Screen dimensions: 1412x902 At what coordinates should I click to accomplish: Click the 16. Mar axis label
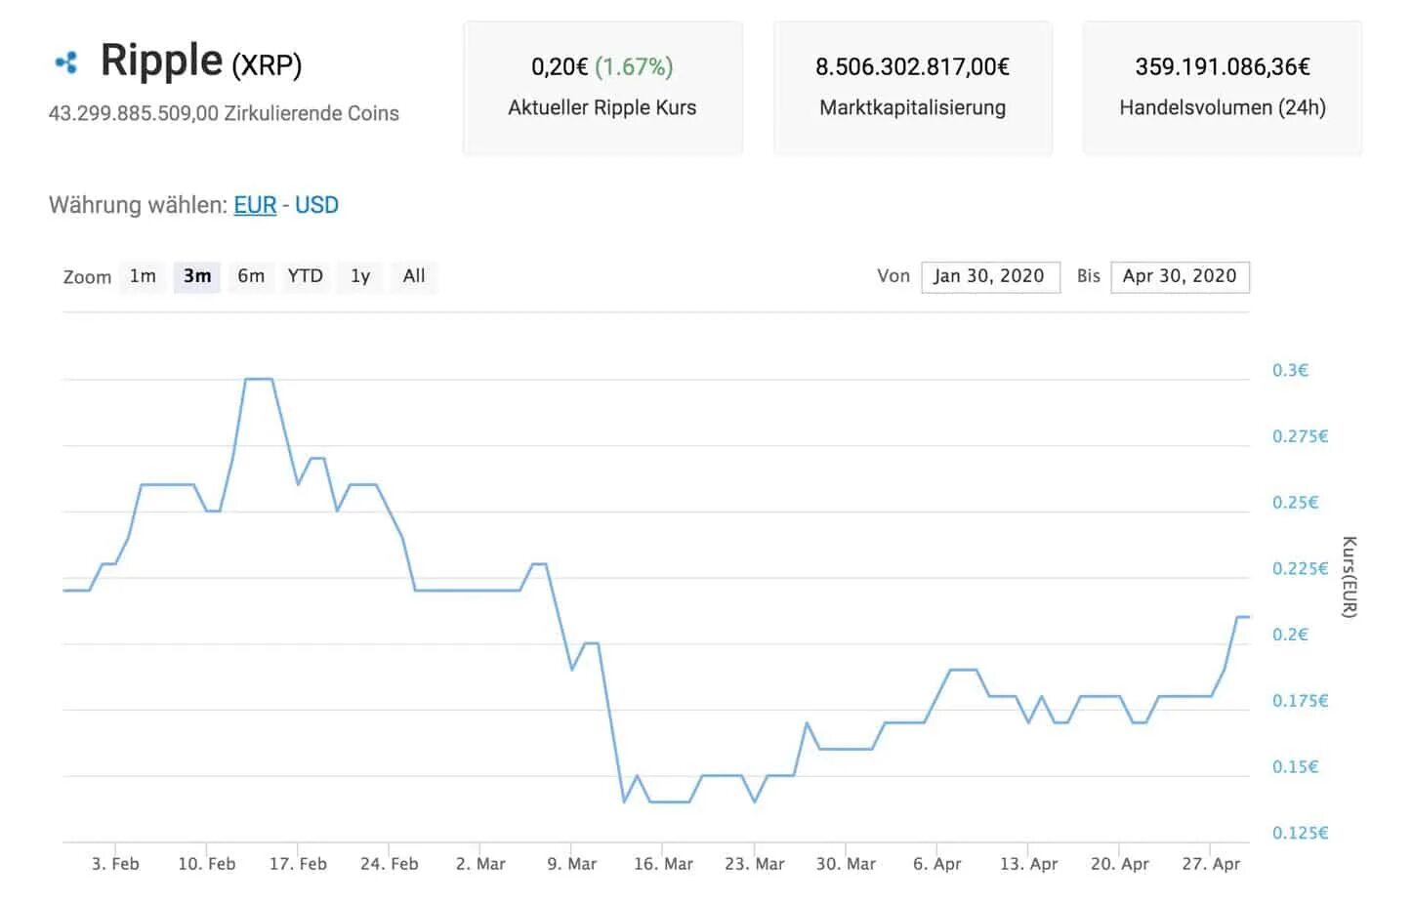click(663, 864)
